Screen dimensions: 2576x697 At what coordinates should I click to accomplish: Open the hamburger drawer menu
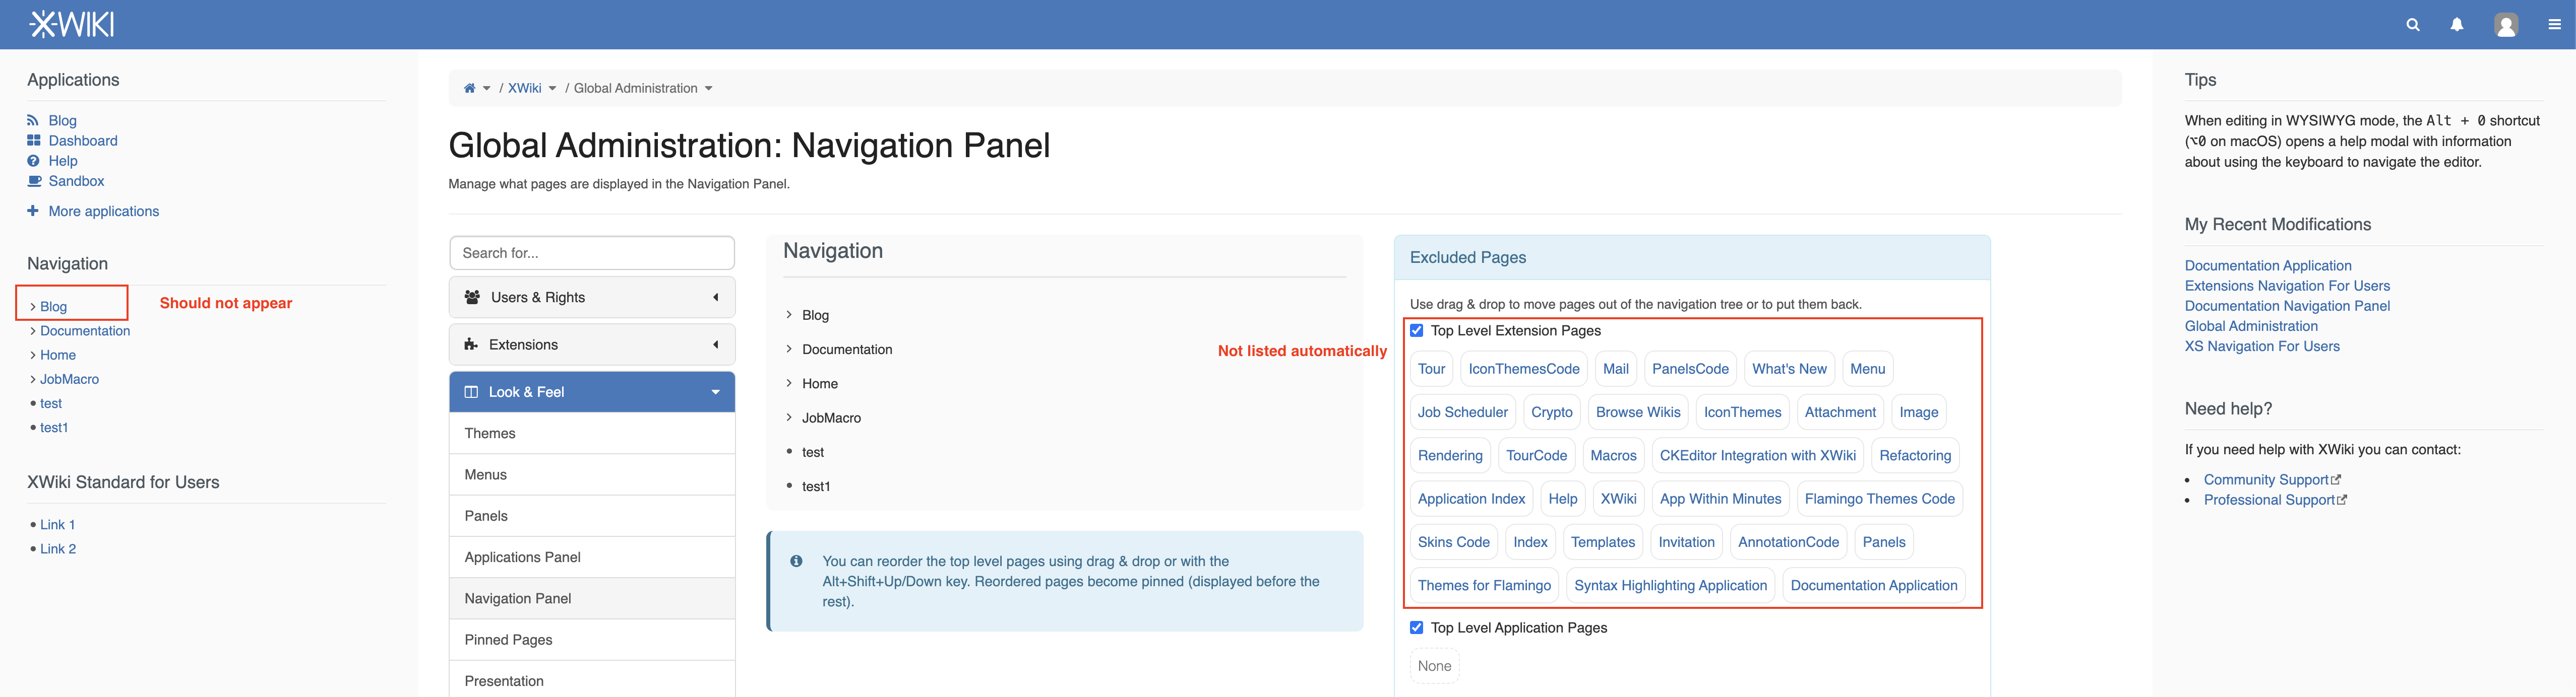click(2554, 25)
